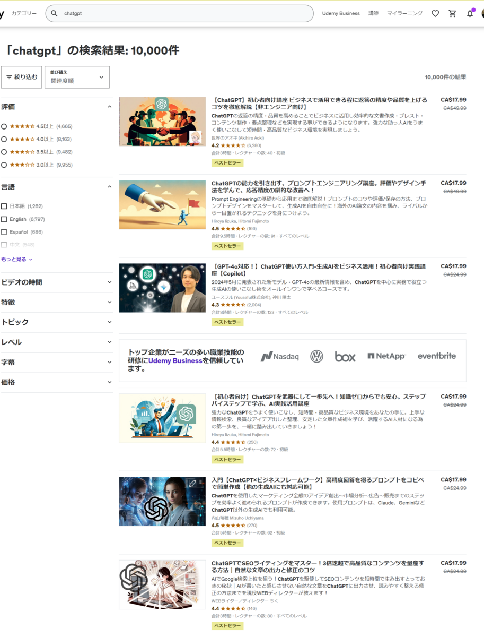Click the handshake thumbnail of the first course
This screenshot has height=637, width=484.
(x=162, y=121)
